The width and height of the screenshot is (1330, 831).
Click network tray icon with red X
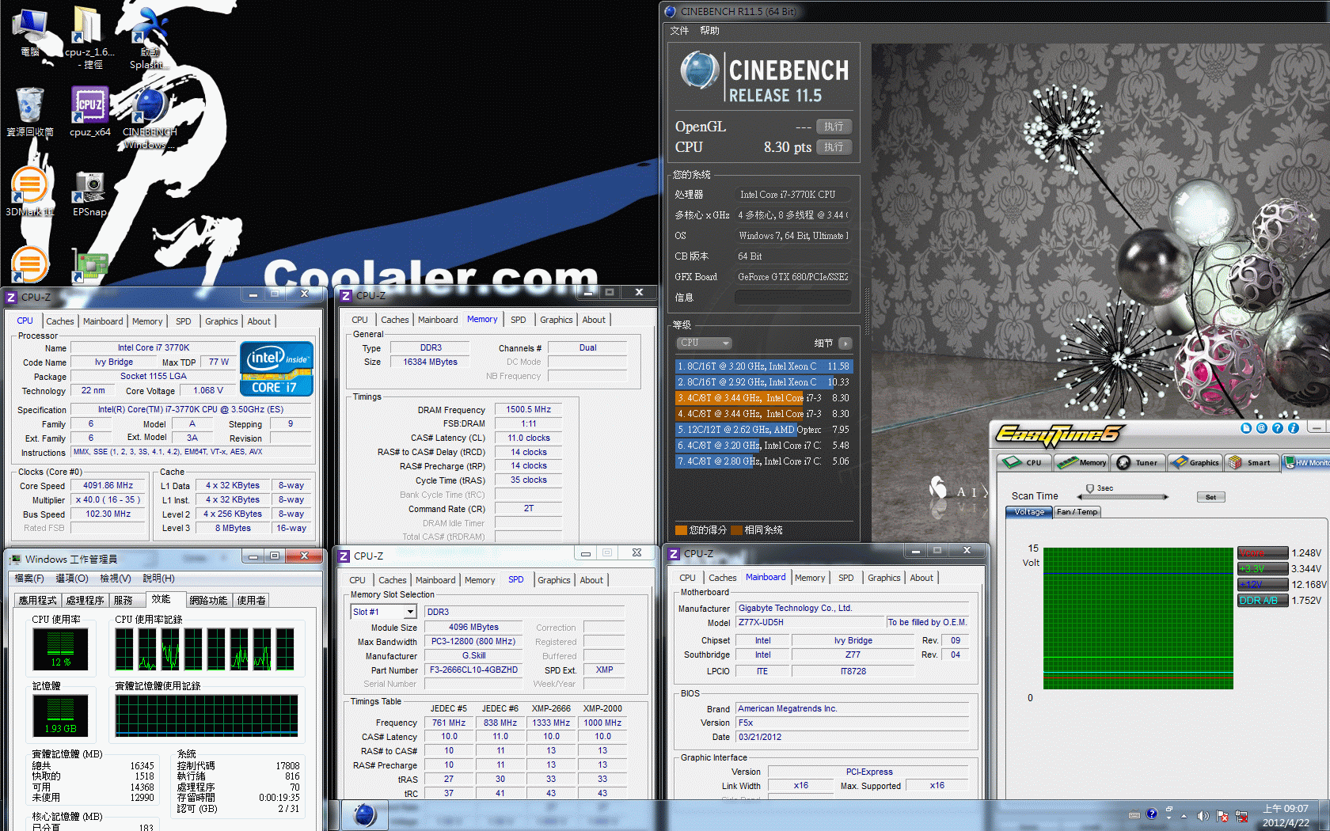tap(1241, 815)
